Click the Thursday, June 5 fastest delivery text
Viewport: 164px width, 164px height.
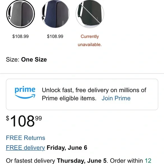[82, 161]
